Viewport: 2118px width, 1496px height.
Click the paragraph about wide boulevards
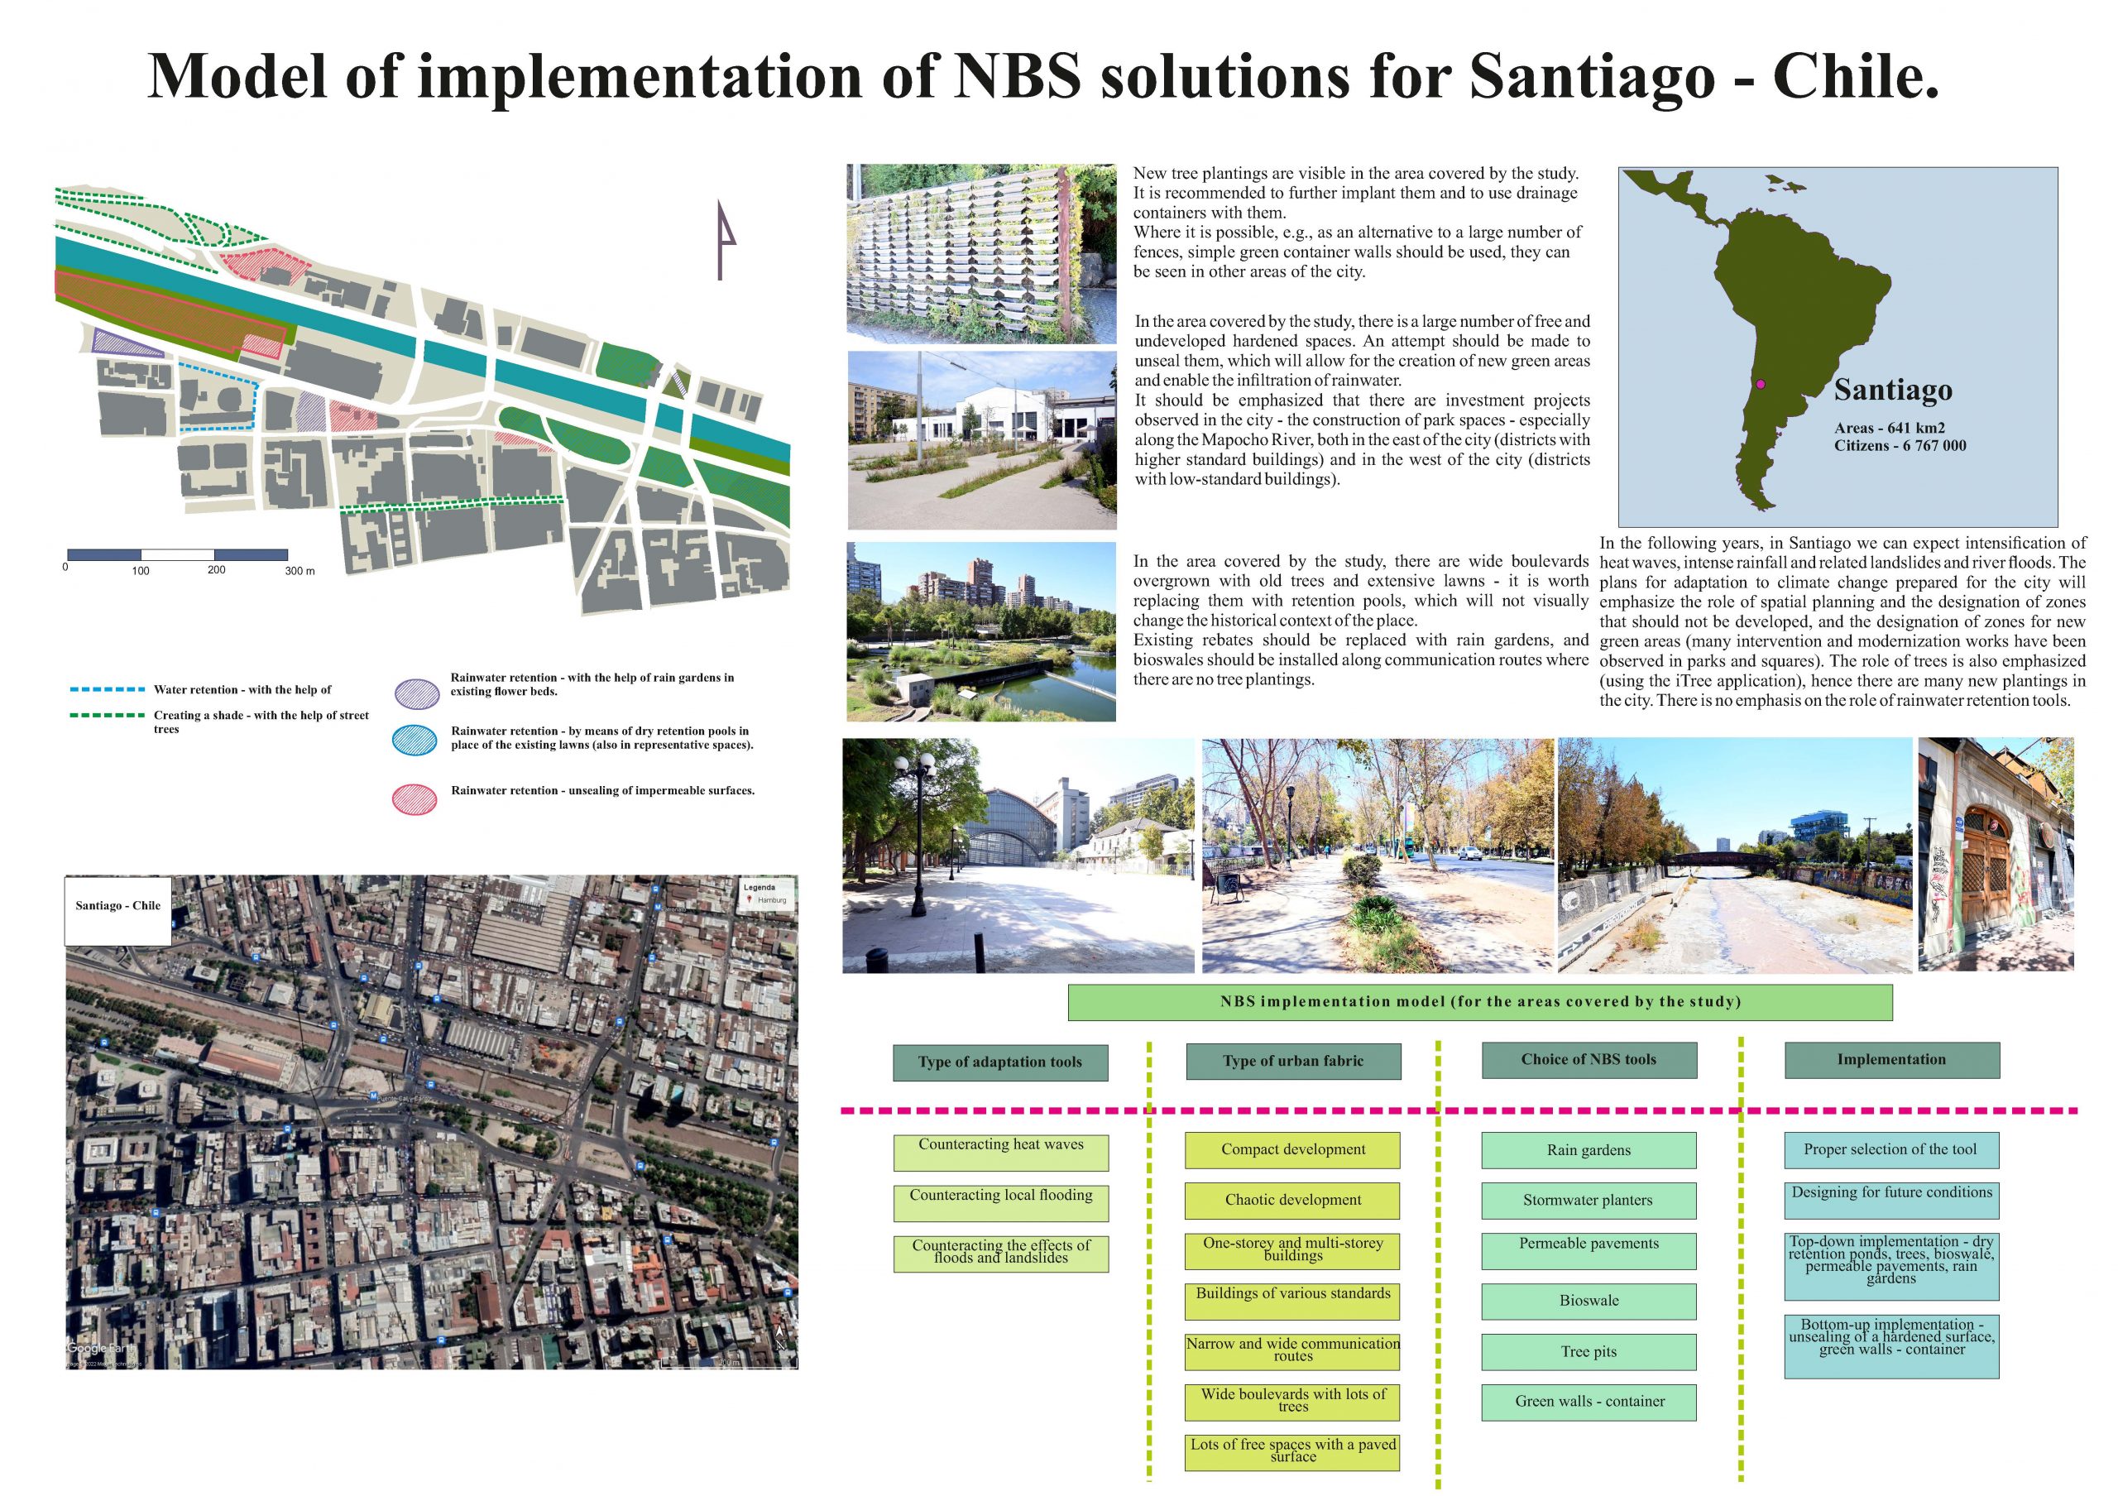1361,620
